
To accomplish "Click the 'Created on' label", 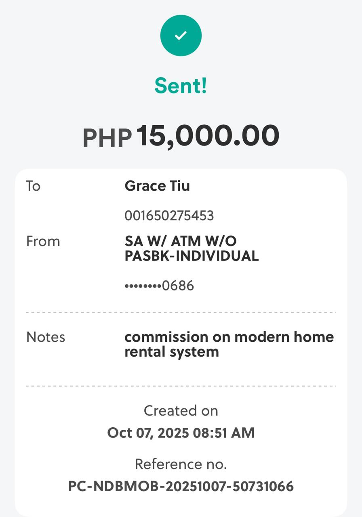I will (x=181, y=411).
